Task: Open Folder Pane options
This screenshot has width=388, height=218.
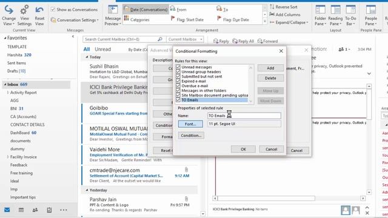Action: (x=320, y=15)
